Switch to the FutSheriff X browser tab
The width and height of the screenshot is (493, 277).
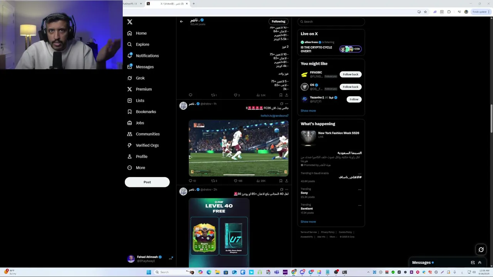point(133,3)
